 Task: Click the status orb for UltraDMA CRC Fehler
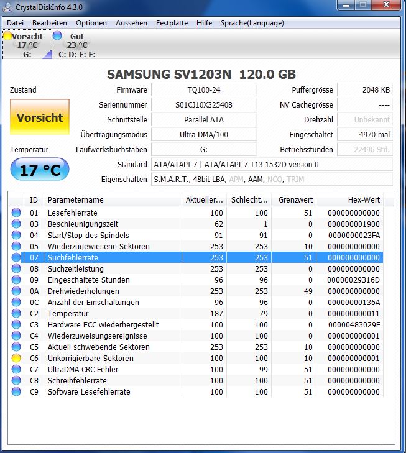coord(16,369)
